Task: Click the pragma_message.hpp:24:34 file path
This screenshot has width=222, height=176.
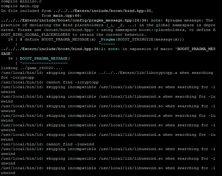Action: (x=74, y=21)
